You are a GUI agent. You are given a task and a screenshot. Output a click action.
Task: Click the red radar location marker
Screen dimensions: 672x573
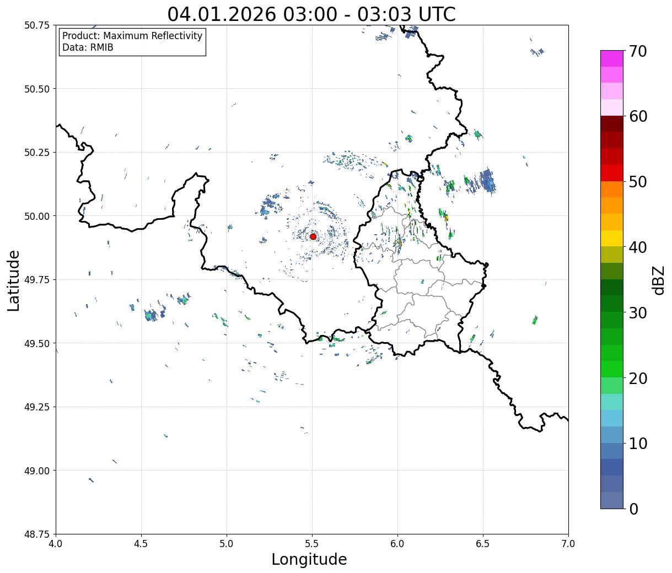click(313, 236)
